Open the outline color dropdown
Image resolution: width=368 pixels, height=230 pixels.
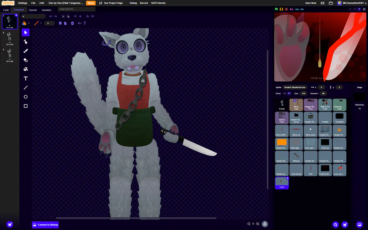[x=41, y=23]
